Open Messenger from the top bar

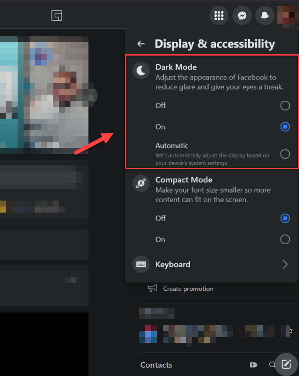(242, 16)
